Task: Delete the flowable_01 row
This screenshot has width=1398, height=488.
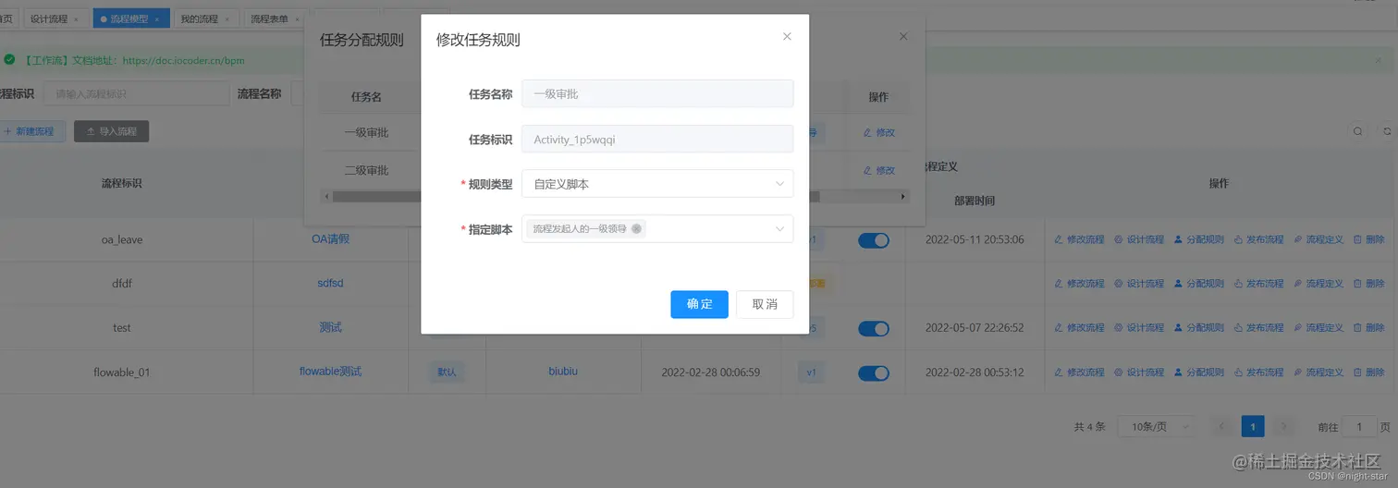Action: point(1369,372)
